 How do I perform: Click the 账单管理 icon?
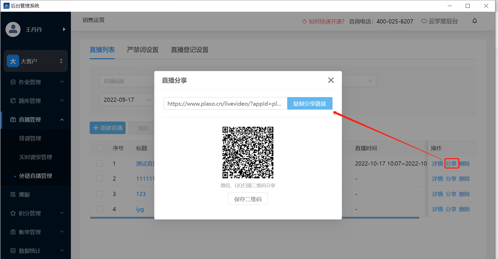pos(13,232)
